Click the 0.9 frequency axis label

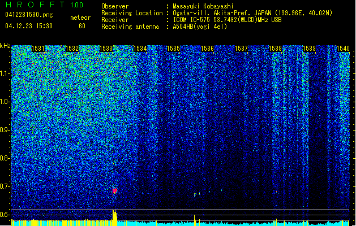coord(5,130)
